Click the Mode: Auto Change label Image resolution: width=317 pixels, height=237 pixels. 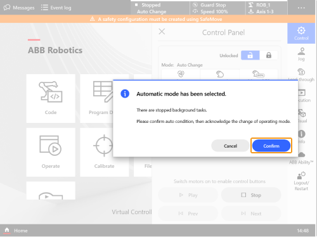[182, 65]
